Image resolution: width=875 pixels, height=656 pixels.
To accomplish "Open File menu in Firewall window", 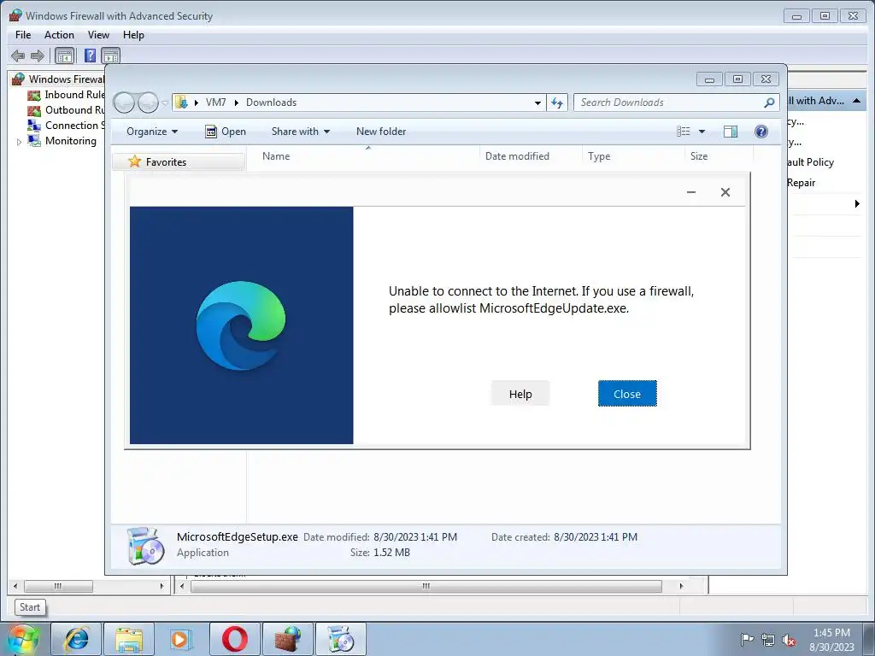I will click(x=23, y=35).
